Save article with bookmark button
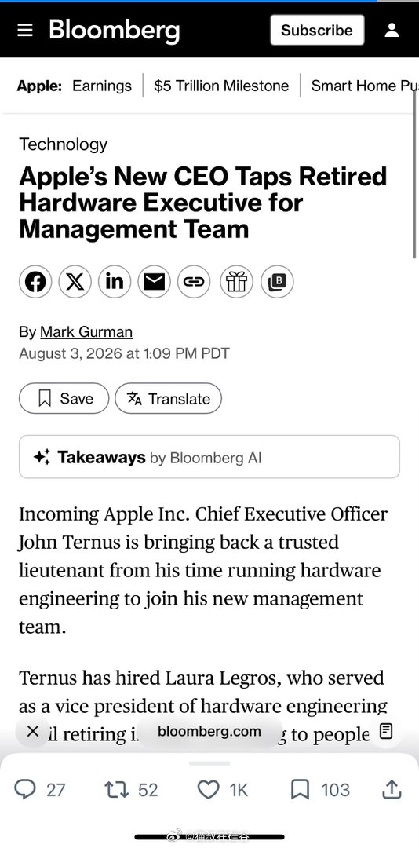Screen dimensions: 419x848 pyautogui.click(x=64, y=399)
